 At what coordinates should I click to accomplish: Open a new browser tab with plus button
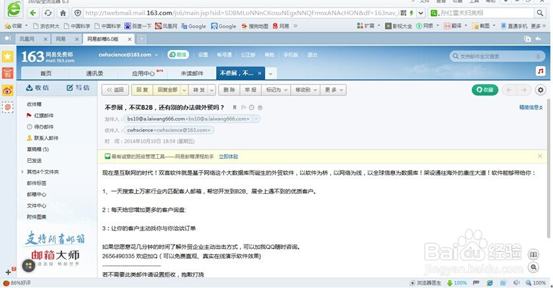(x=141, y=39)
